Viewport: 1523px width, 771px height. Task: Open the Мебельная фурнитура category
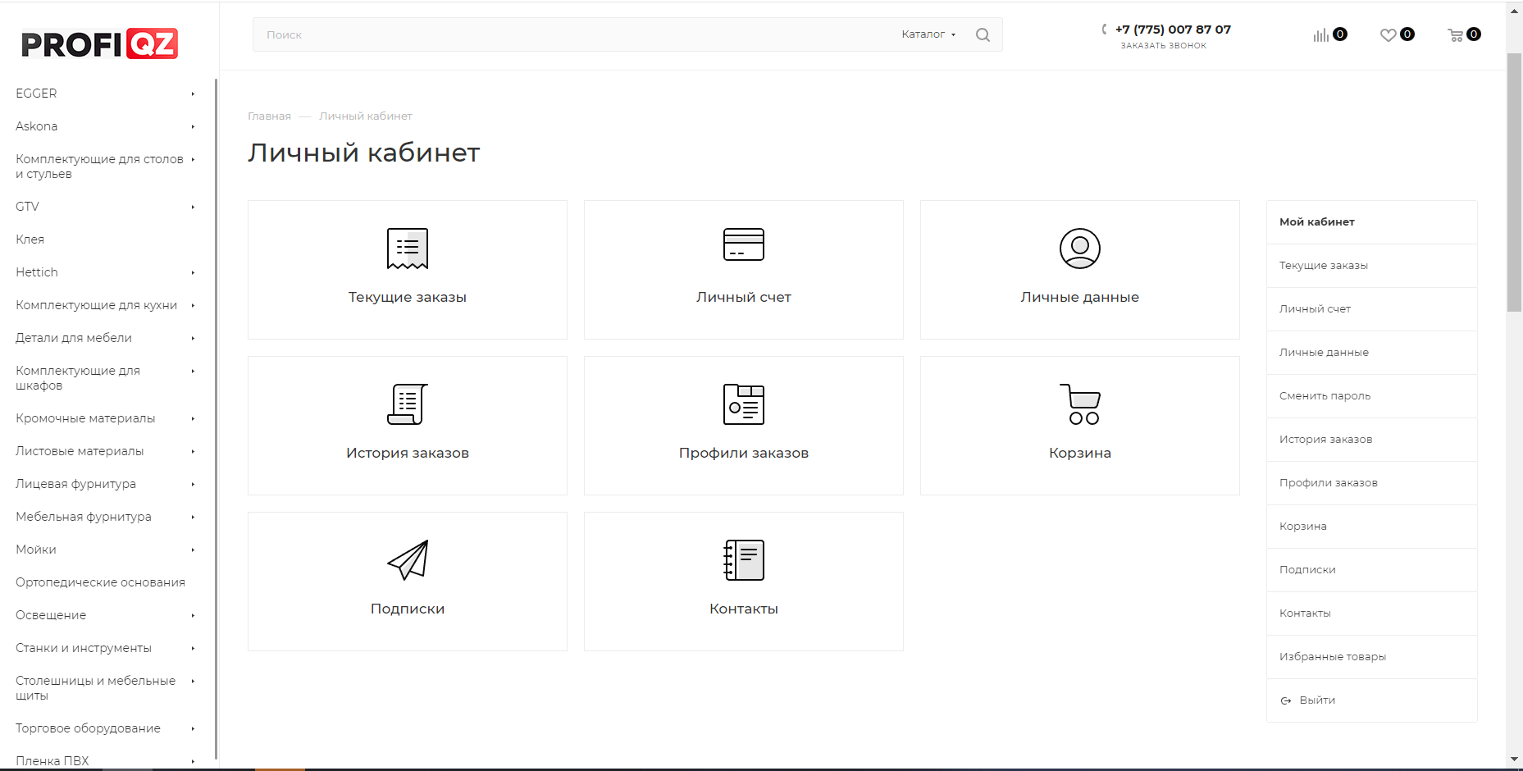click(x=84, y=517)
